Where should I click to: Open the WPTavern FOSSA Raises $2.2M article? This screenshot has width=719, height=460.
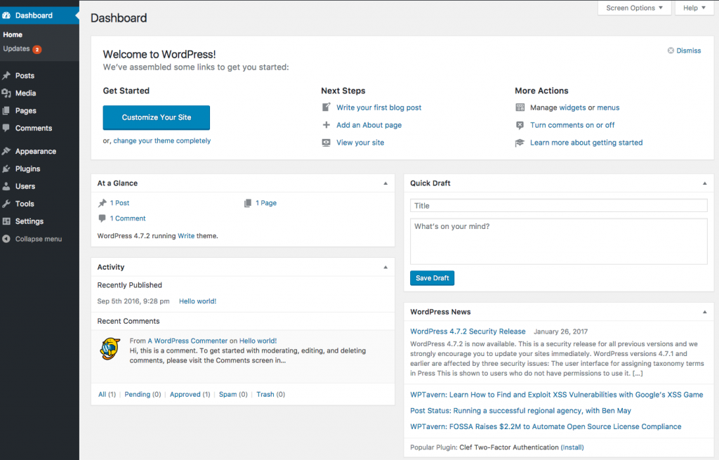[x=546, y=426]
